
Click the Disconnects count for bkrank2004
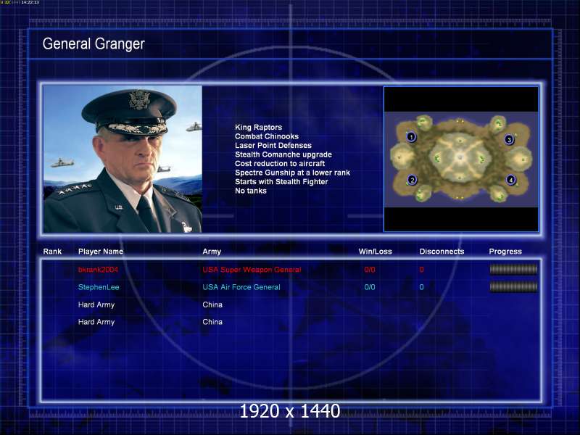click(421, 270)
